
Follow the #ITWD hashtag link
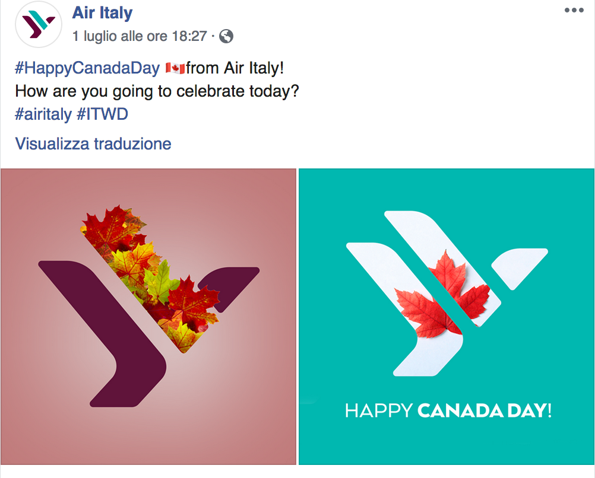(102, 114)
